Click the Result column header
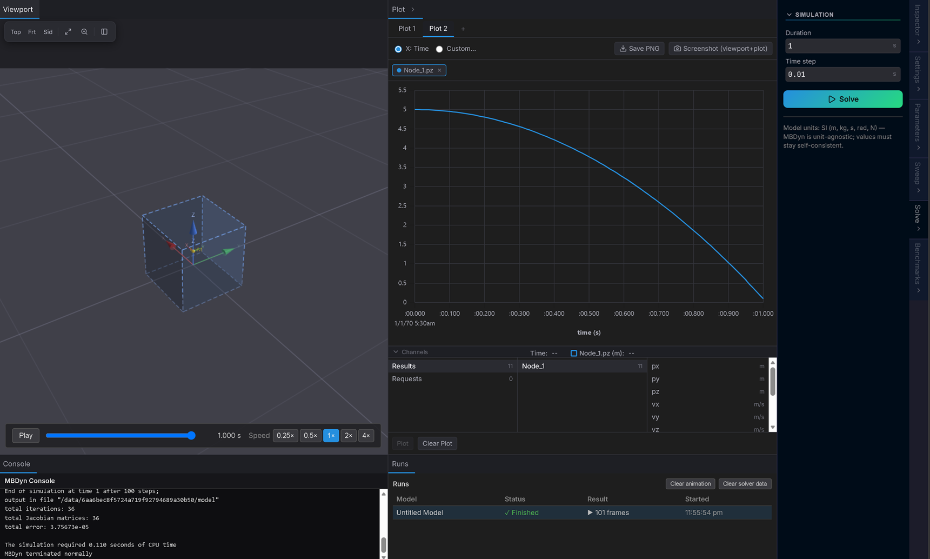Image resolution: width=930 pixels, height=559 pixels. [598, 499]
